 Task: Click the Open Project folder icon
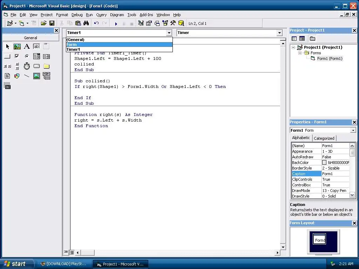point(43,23)
